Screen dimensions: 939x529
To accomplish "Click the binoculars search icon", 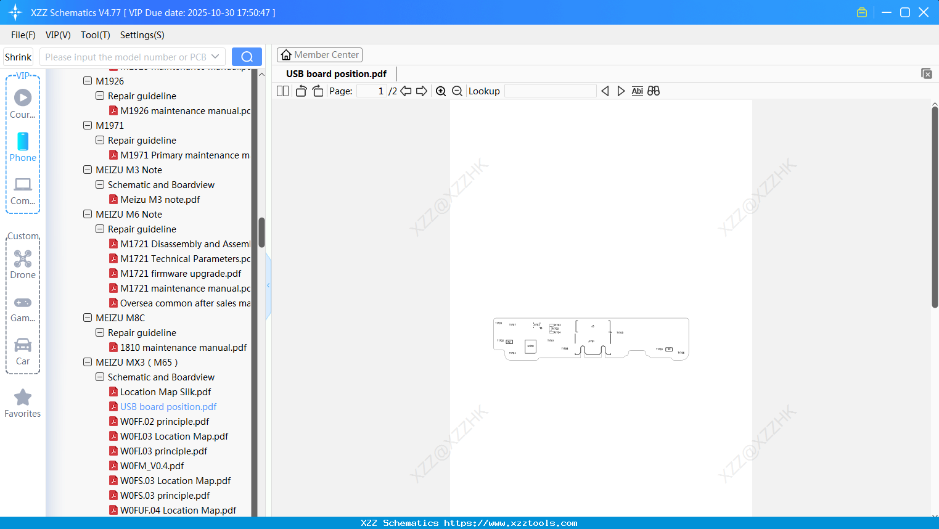I will point(654,91).
